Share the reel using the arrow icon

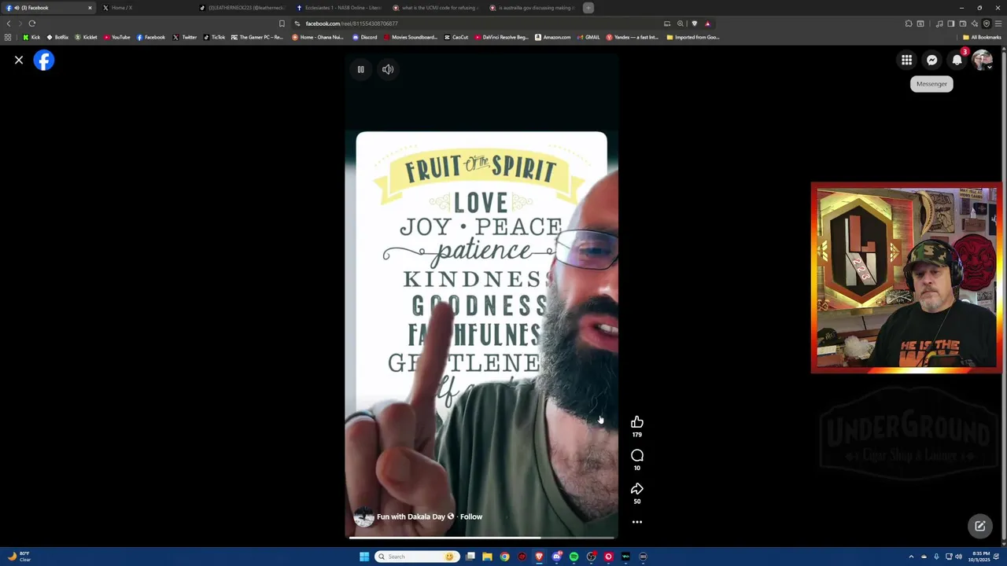[x=637, y=489]
